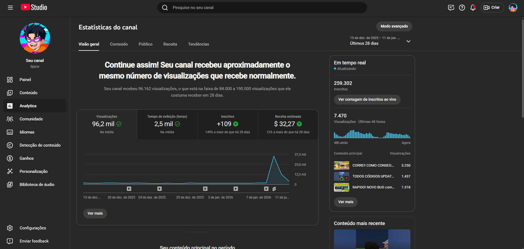
Task: Select the Inscritos metric card
Action: point(227,124)
